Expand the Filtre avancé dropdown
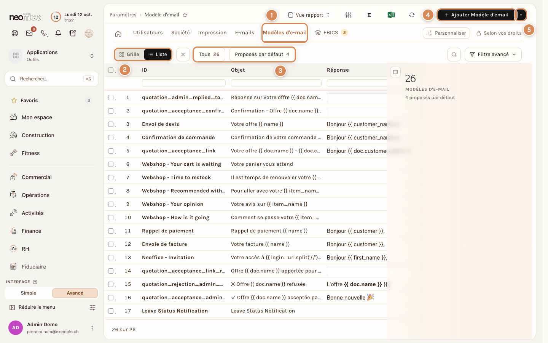 pos(493,54)
